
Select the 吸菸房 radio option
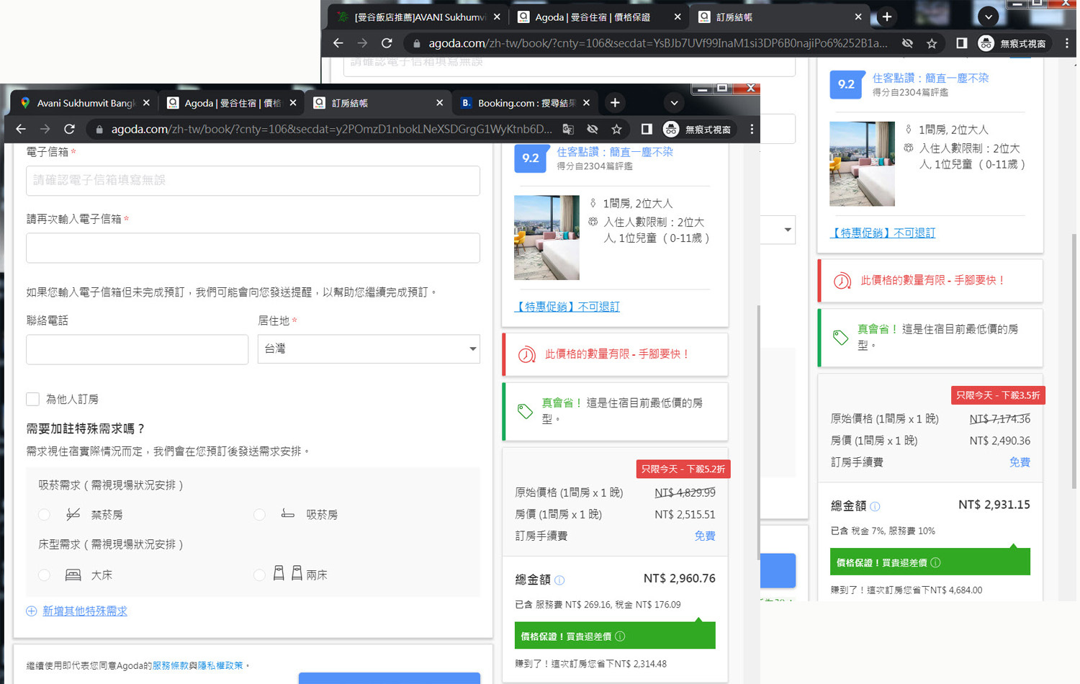[260, 515]
